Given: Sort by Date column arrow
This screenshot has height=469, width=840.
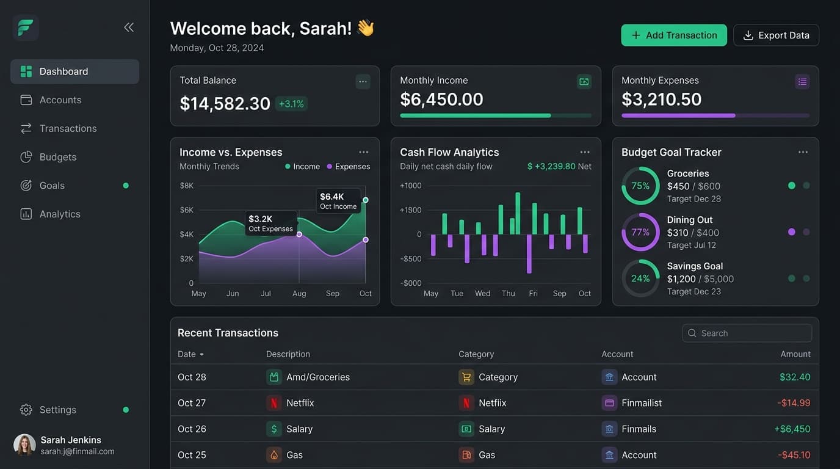Looking at the screenshot, I should pos(201,355).
